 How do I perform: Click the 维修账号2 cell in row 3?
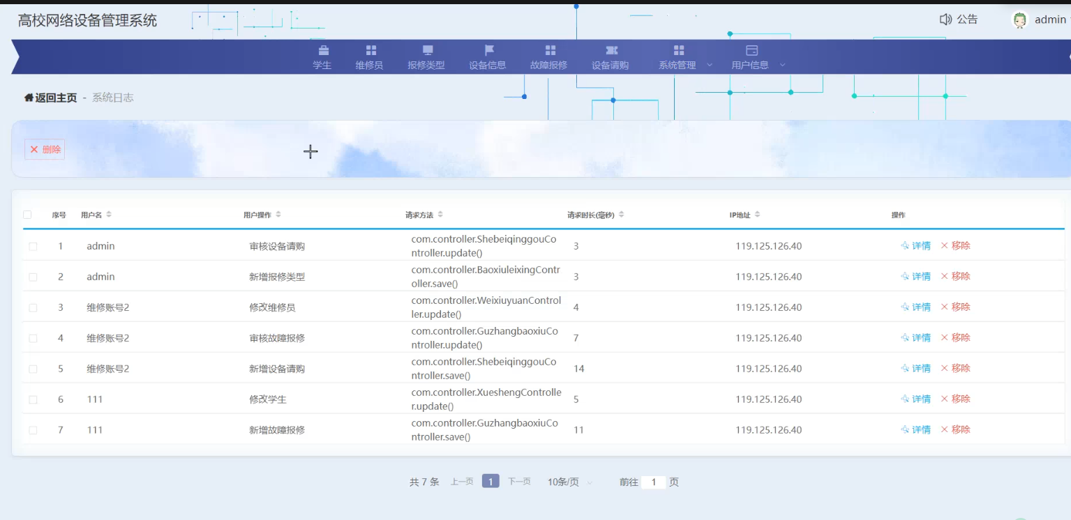pyautogui.click(x=108, y=307)
